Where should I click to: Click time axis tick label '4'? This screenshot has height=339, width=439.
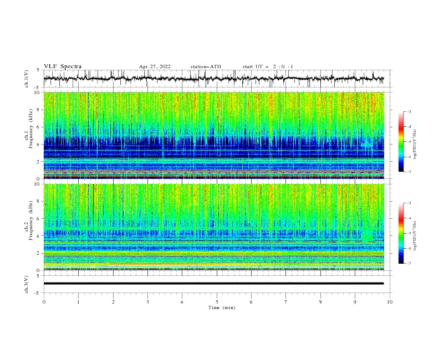(182, 302)
